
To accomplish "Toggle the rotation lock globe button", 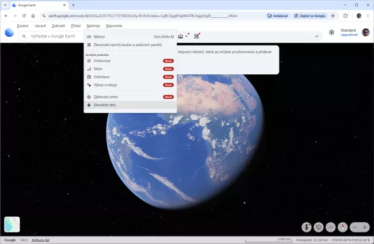I will (x=318, y=227).
